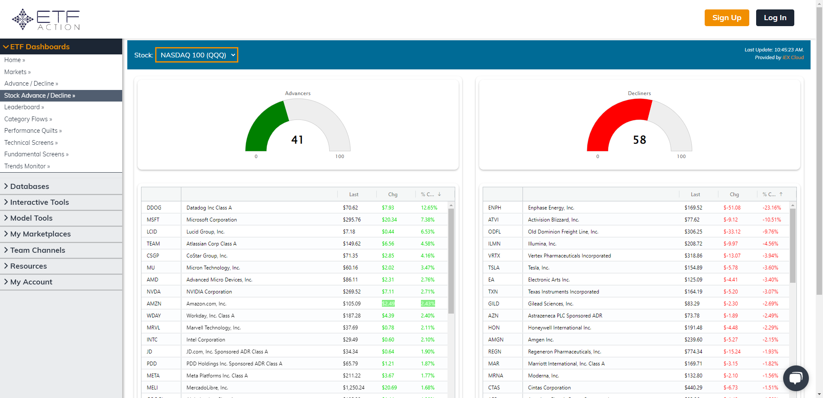Click the Sign Up button
The width and height of the screenshot is (823, 398).
727,18
